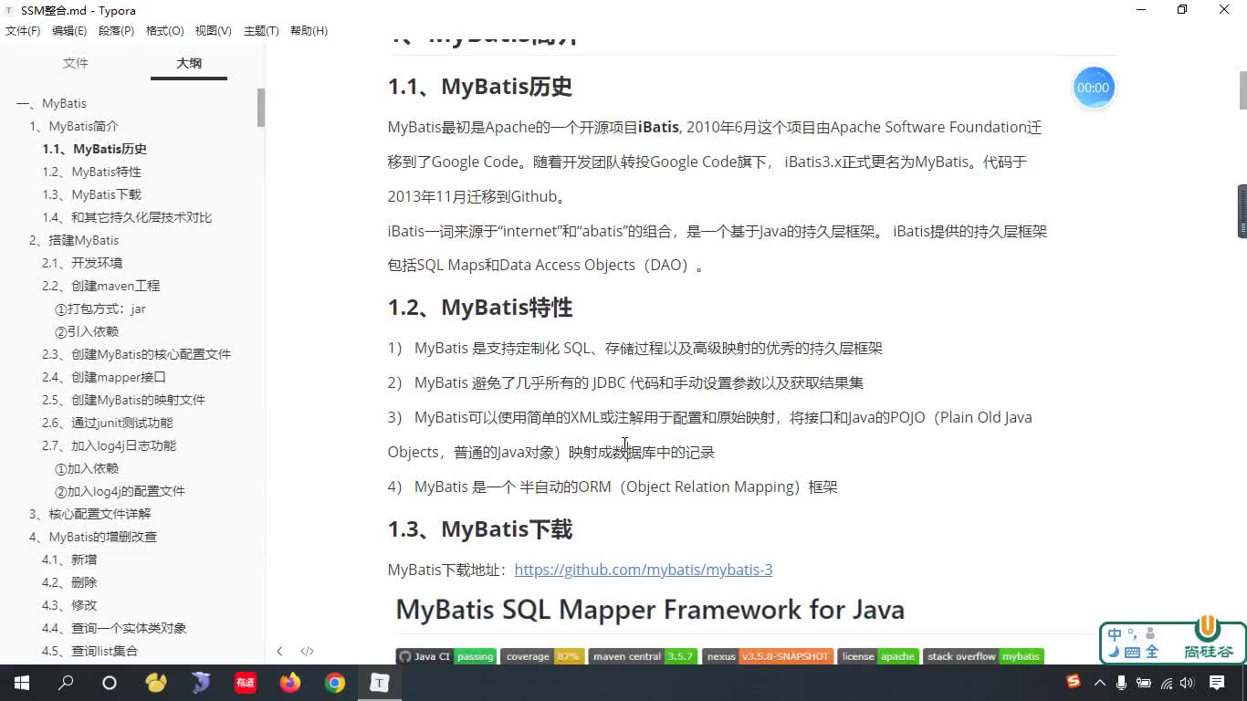The height and width of the screenshot is (701, 1247).
Task: Collapse the sidebar with the left chevron
Action: [279, 651]
